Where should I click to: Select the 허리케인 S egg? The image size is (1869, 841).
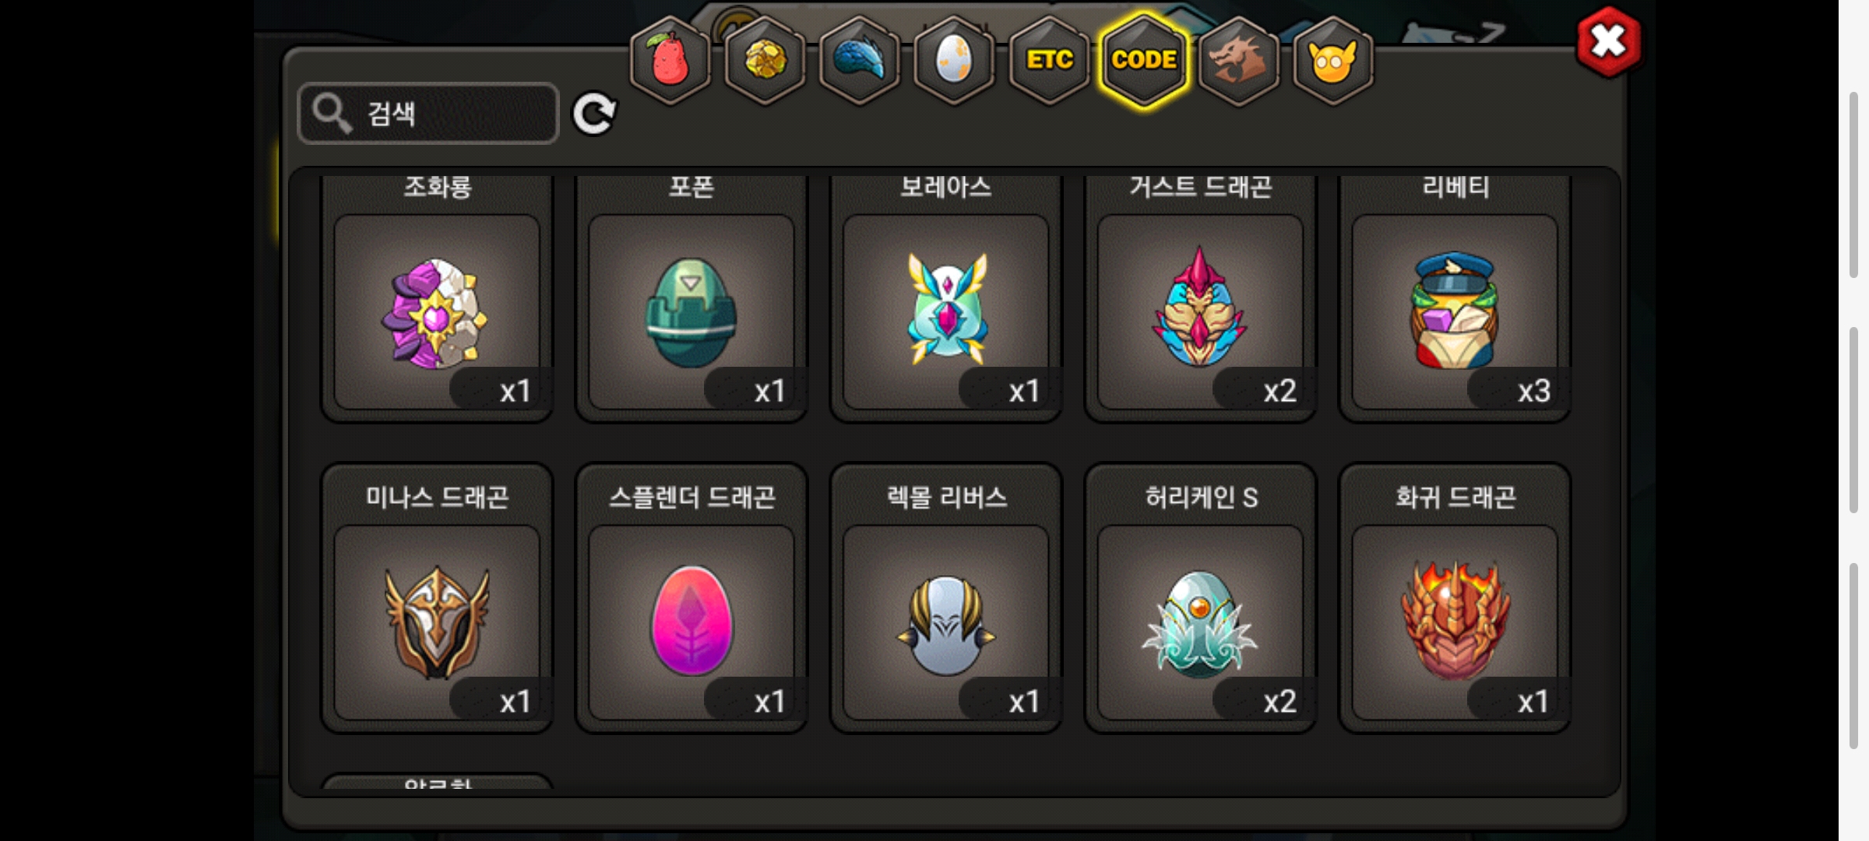1201,598
